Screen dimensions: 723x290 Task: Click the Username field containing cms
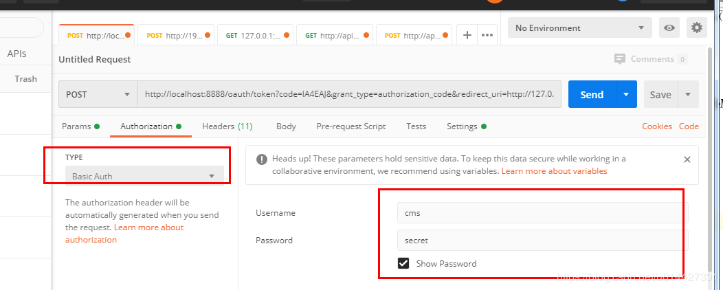542,213
